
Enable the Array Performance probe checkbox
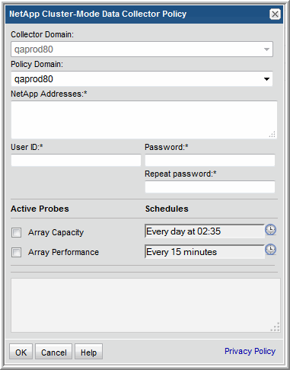click(x=16, y=252)
